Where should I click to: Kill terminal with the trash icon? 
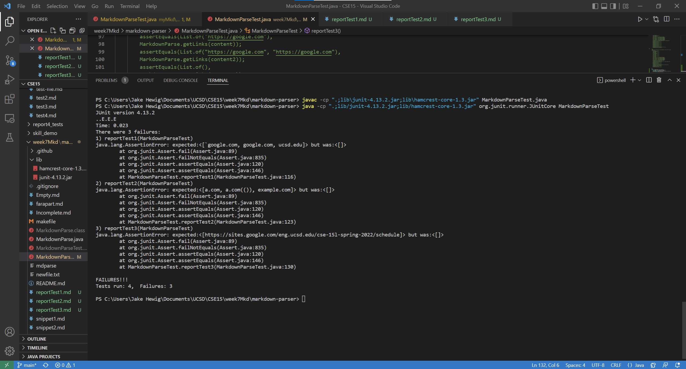tap(659, 80)
